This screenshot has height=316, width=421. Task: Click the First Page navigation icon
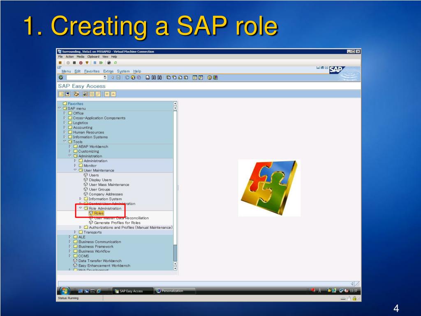pos(168,77)
